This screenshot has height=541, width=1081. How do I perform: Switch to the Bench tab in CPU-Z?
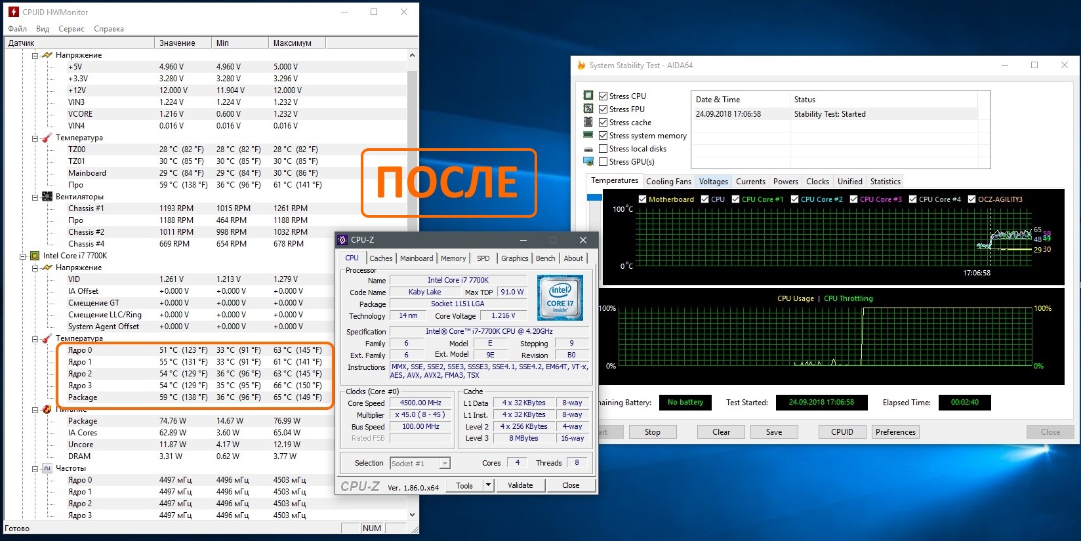(x=545, y=258)
